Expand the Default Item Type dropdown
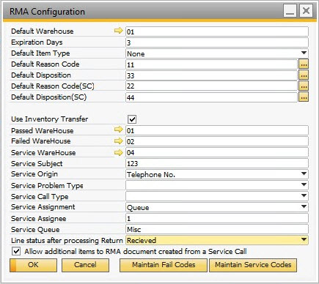319x284 pixels. tap(304, 53)
